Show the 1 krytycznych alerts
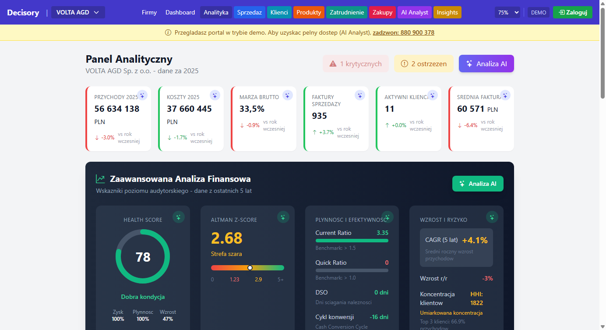 356,64
